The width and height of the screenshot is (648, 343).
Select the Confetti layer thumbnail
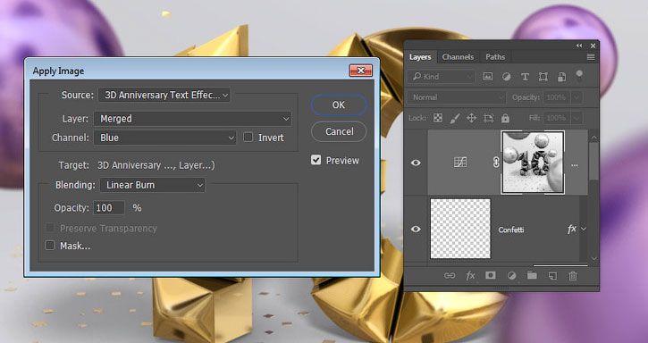pyautogui.click(x=460, y=229)
